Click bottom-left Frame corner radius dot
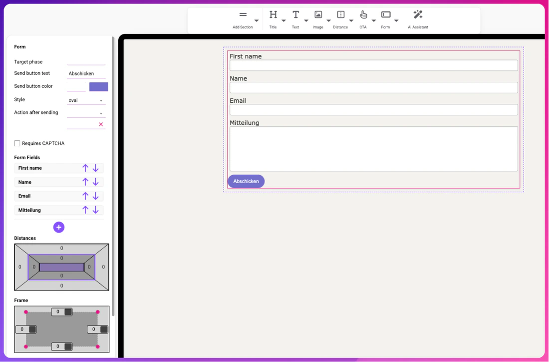Viewport: 549px width, 362px height. (x=25, y=347)
